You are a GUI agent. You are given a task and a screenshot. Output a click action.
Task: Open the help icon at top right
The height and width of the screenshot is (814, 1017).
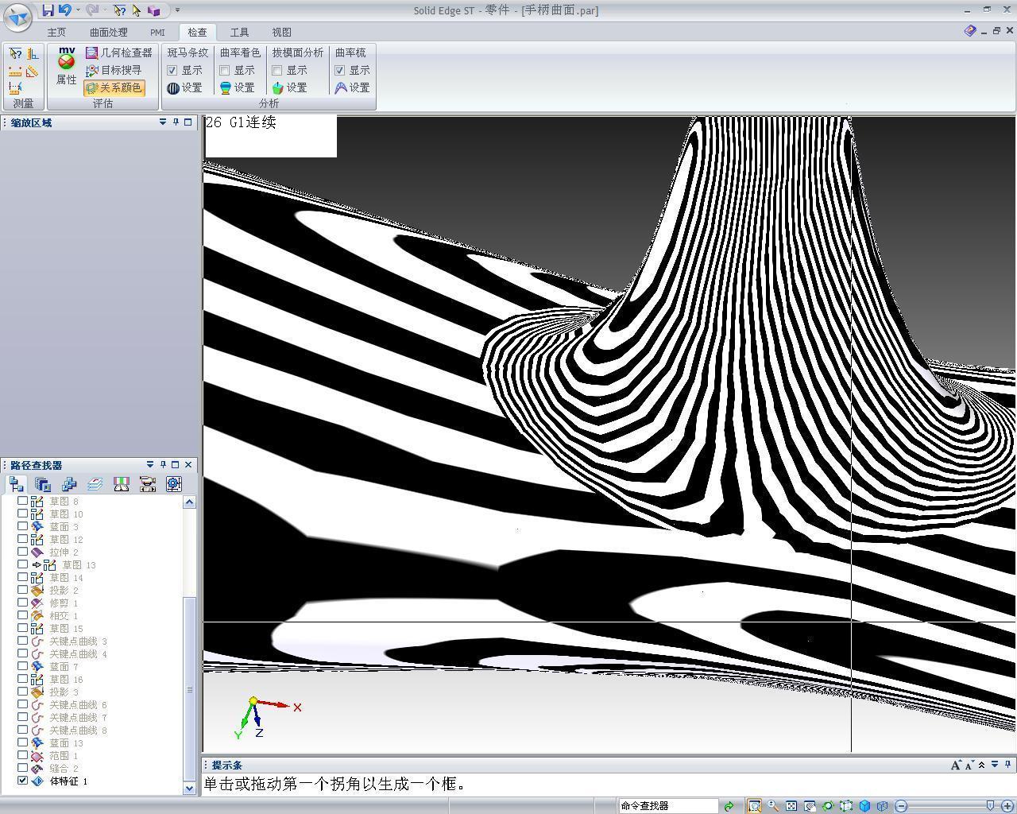tap(970, 31)
